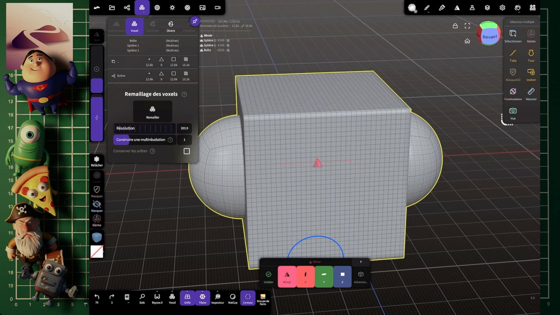Switch to the Divers tab
Screen dimensions: 560x315
pos(171,26)
